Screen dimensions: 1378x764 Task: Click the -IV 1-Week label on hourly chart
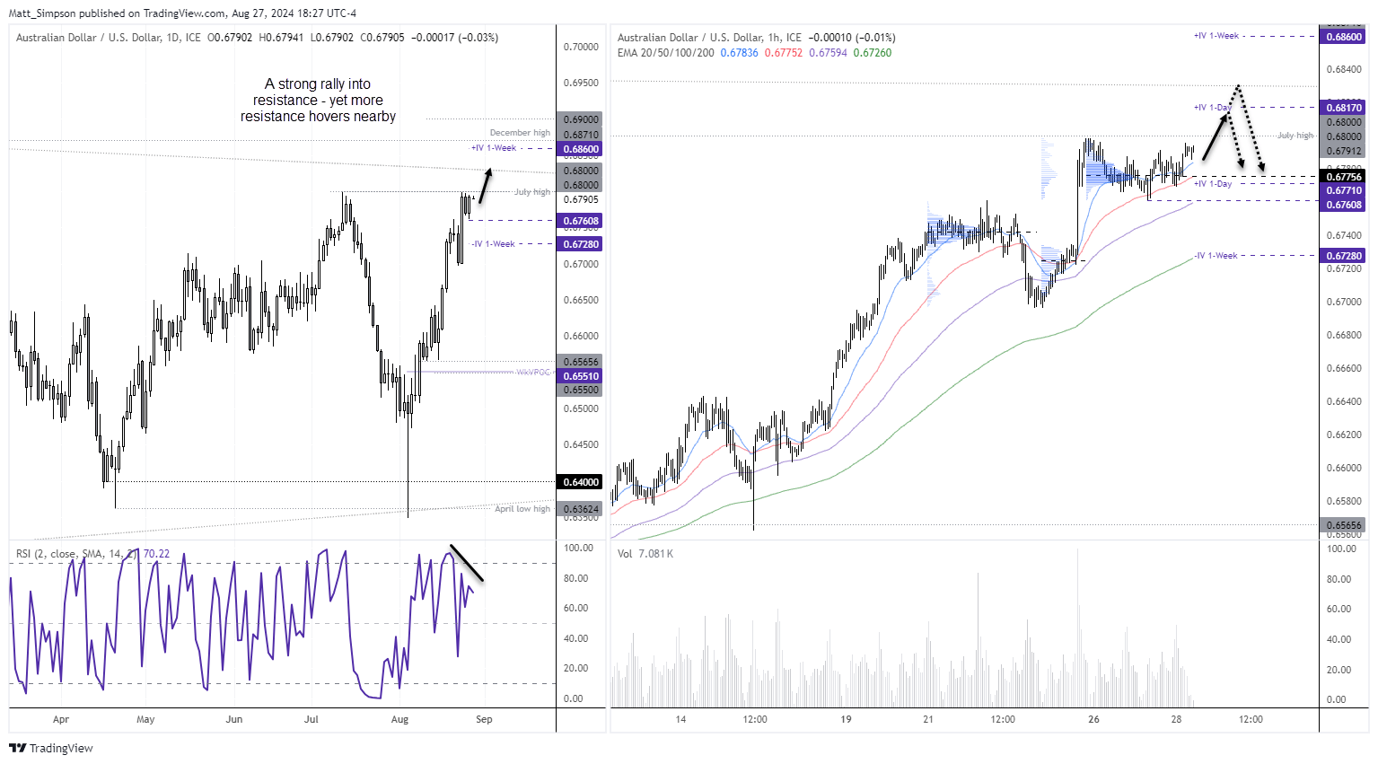pos(1216,256)
